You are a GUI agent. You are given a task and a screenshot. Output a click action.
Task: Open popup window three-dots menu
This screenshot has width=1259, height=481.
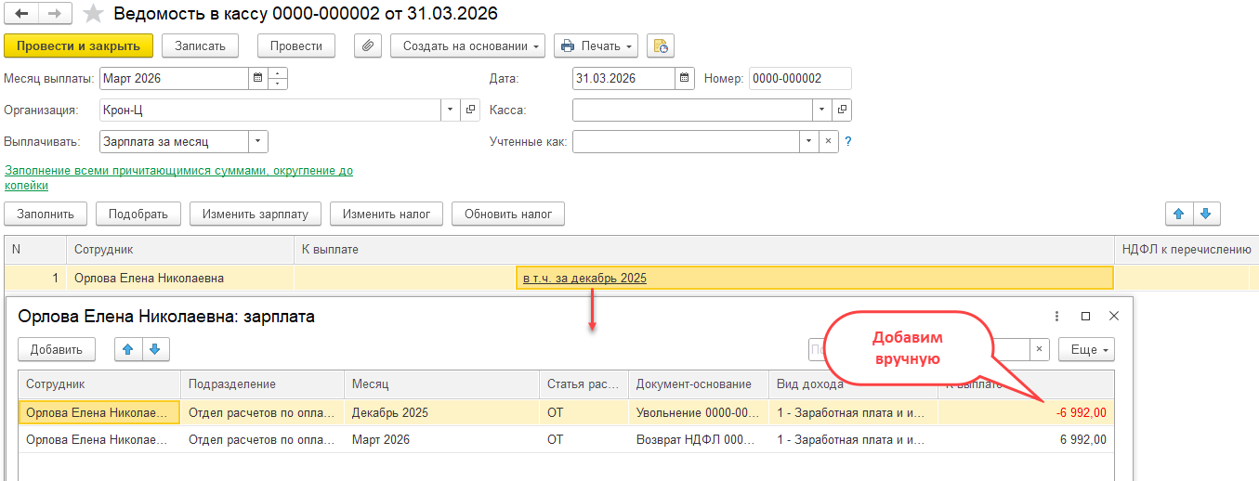tap(1056, 316)
